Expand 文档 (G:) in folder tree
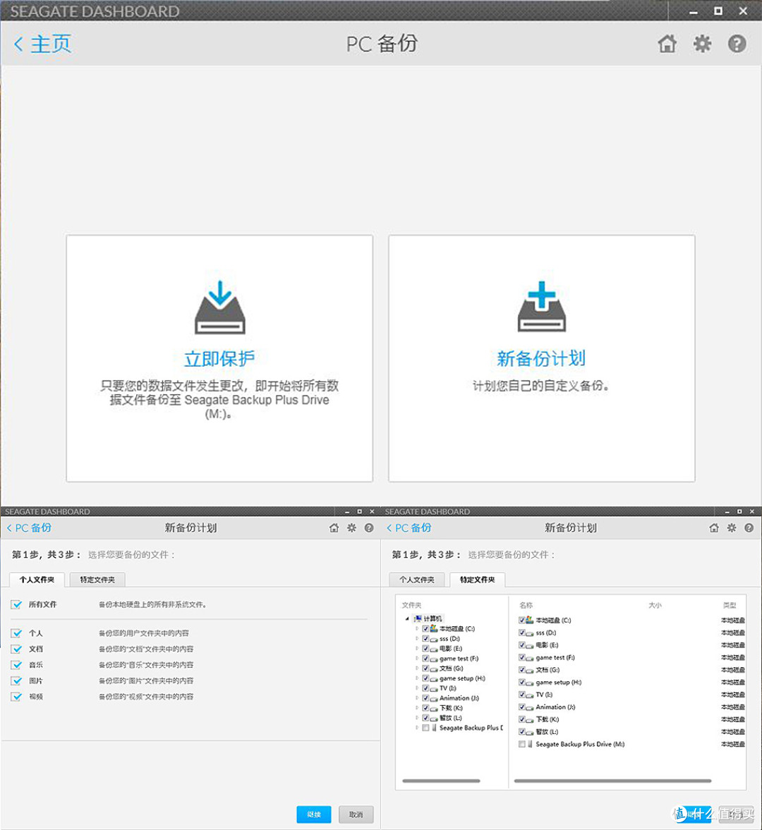The height and width of the screenshot is (830, 762). point(417,669)
